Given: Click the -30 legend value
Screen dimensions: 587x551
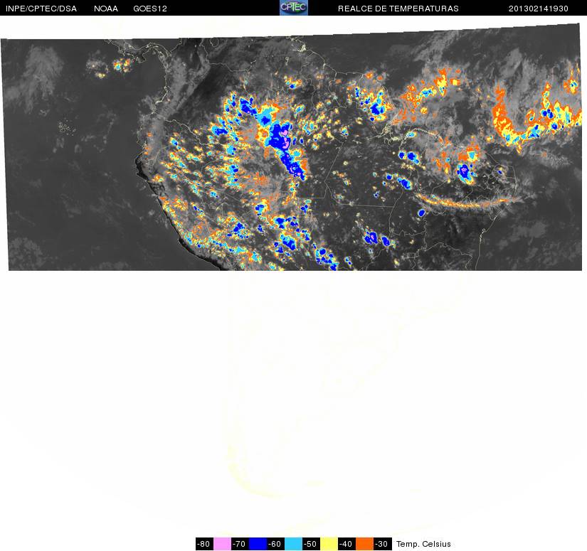Looking at the screenshot, I should [383, 544].
